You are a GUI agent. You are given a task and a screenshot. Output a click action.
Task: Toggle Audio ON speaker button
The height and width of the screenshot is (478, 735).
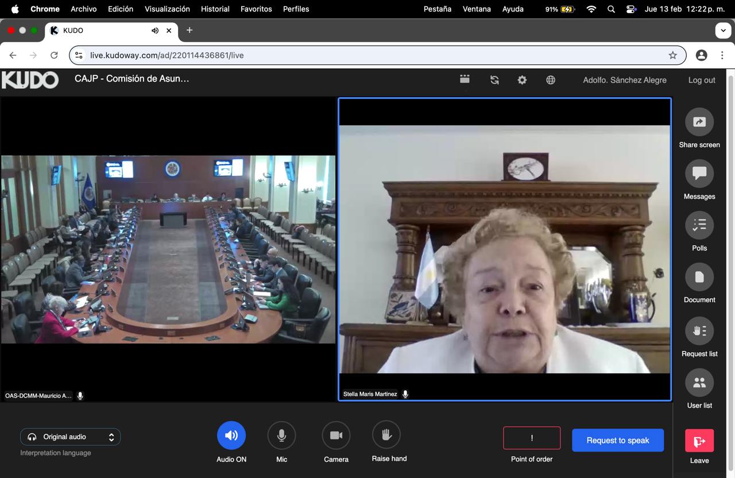pos(231,435)
